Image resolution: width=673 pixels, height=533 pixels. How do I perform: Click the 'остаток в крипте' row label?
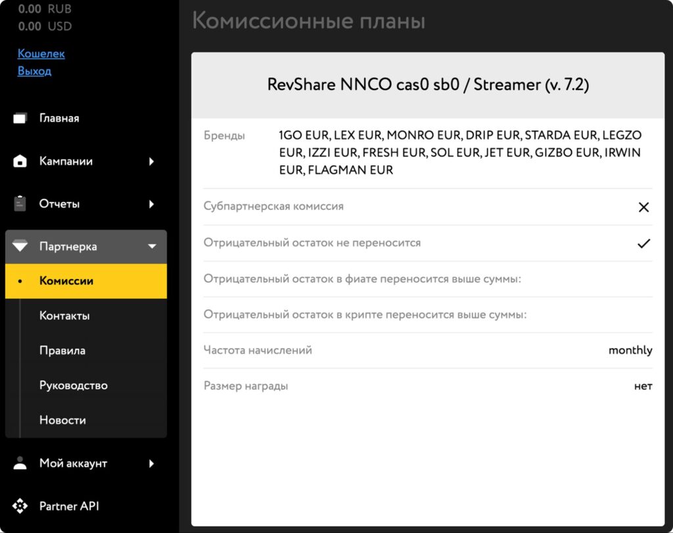coord(365,315)
